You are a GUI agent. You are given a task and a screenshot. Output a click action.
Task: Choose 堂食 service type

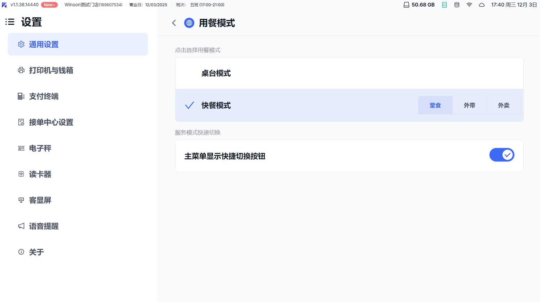pyautogui.click(x=435, y=105)
